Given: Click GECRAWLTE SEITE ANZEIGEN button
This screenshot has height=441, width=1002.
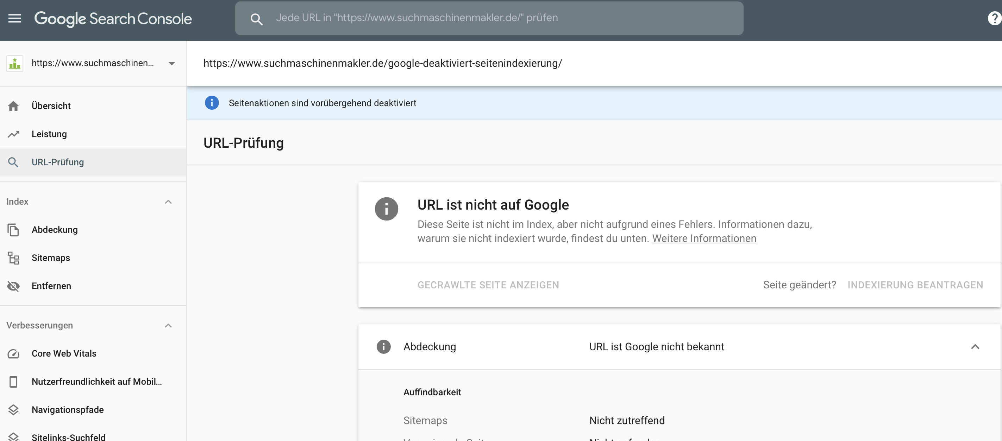Looking at the screenshot, I should coord(488,285).
